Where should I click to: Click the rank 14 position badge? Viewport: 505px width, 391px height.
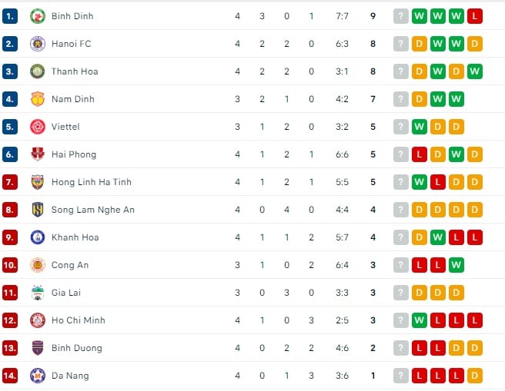(10, 376)
